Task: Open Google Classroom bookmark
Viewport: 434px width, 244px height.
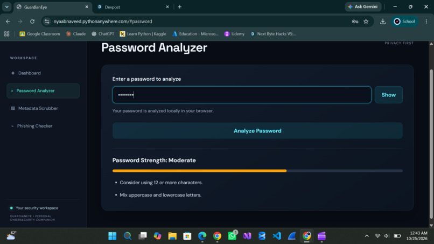Action: (40, 34)
